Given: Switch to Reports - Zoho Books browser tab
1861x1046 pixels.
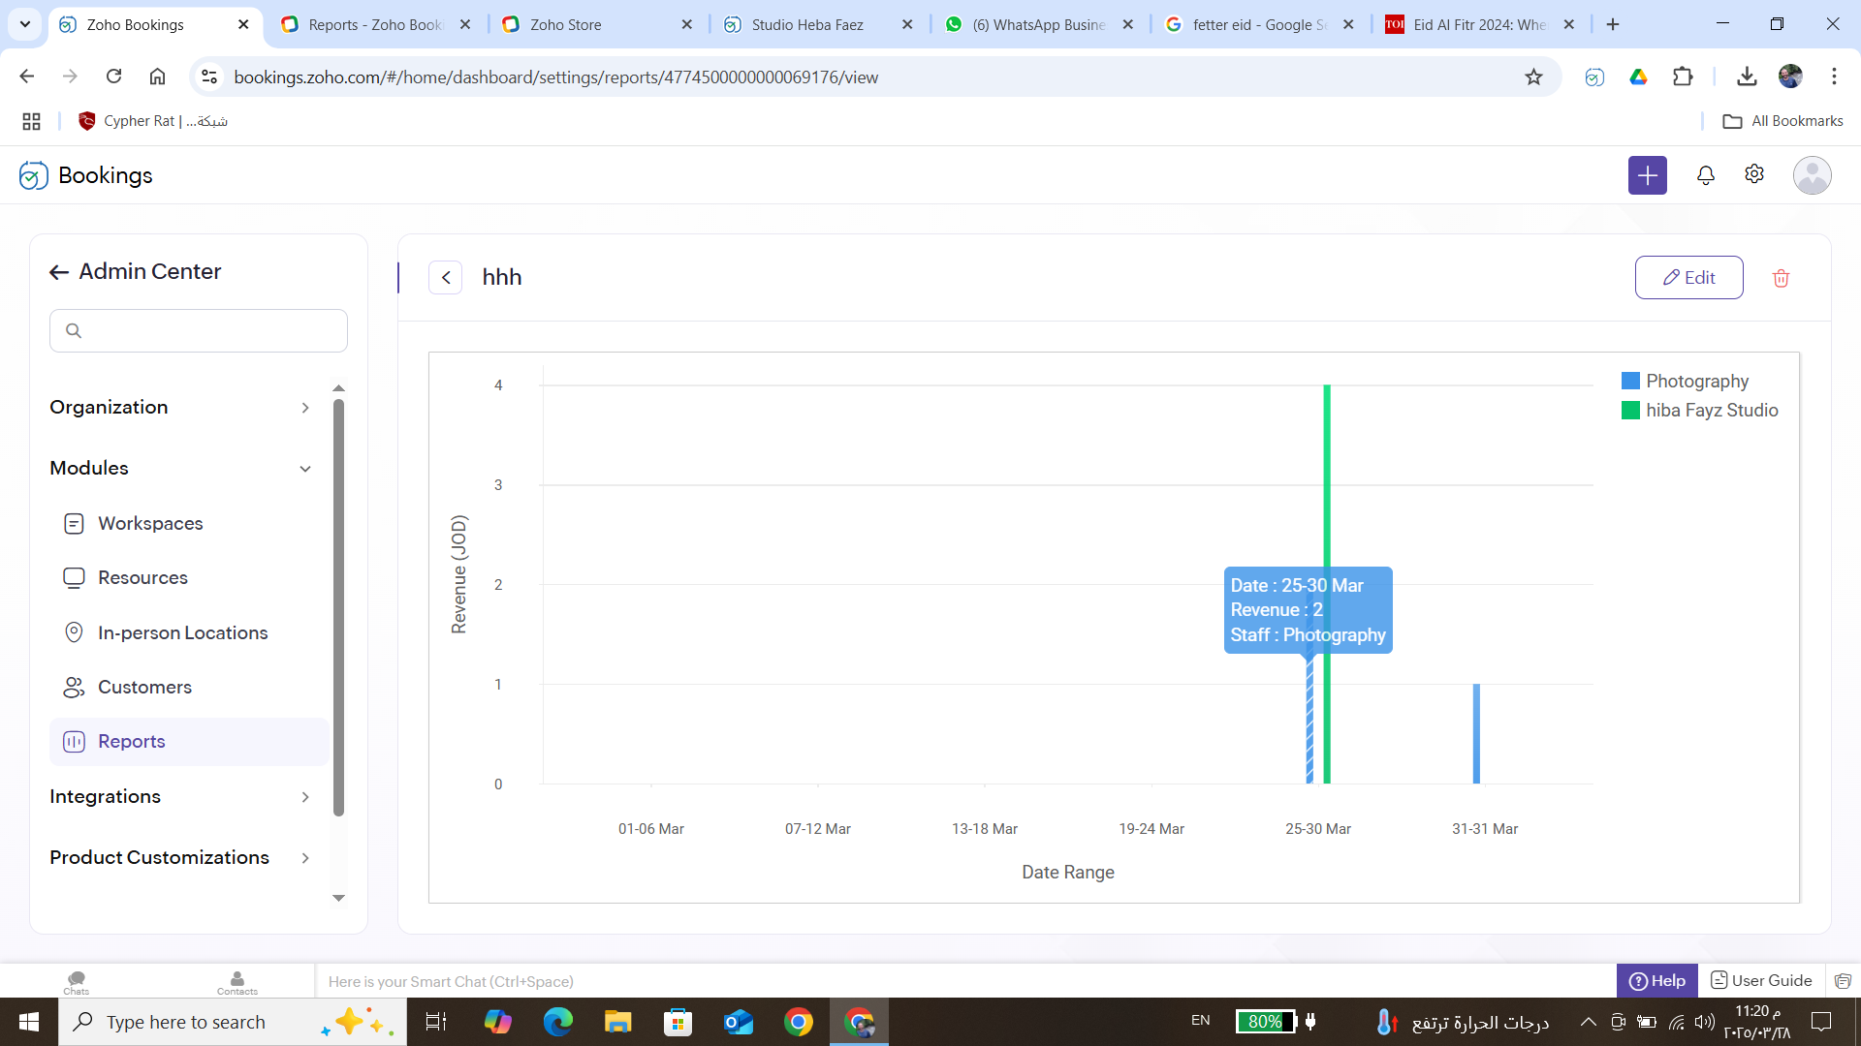Looking at the screenshot, I should tap(374, 24).
